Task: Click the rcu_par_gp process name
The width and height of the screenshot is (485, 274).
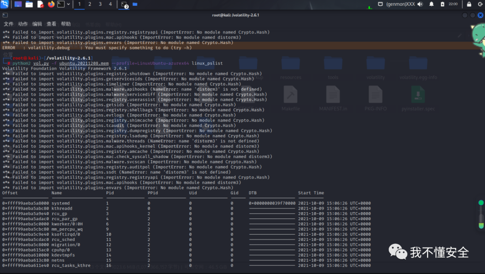Action: [x=64, y=219]
